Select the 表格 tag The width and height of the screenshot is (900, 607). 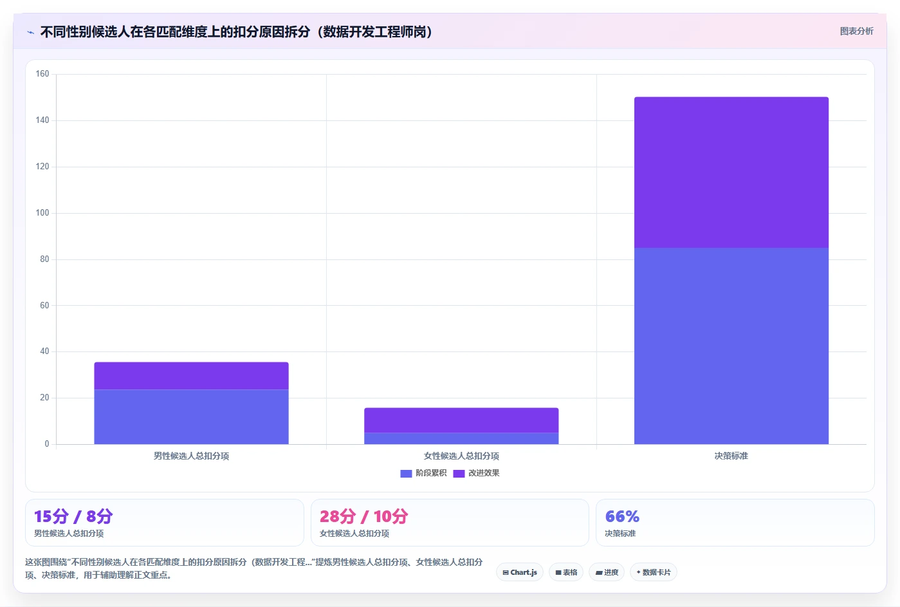coord(566,572)
